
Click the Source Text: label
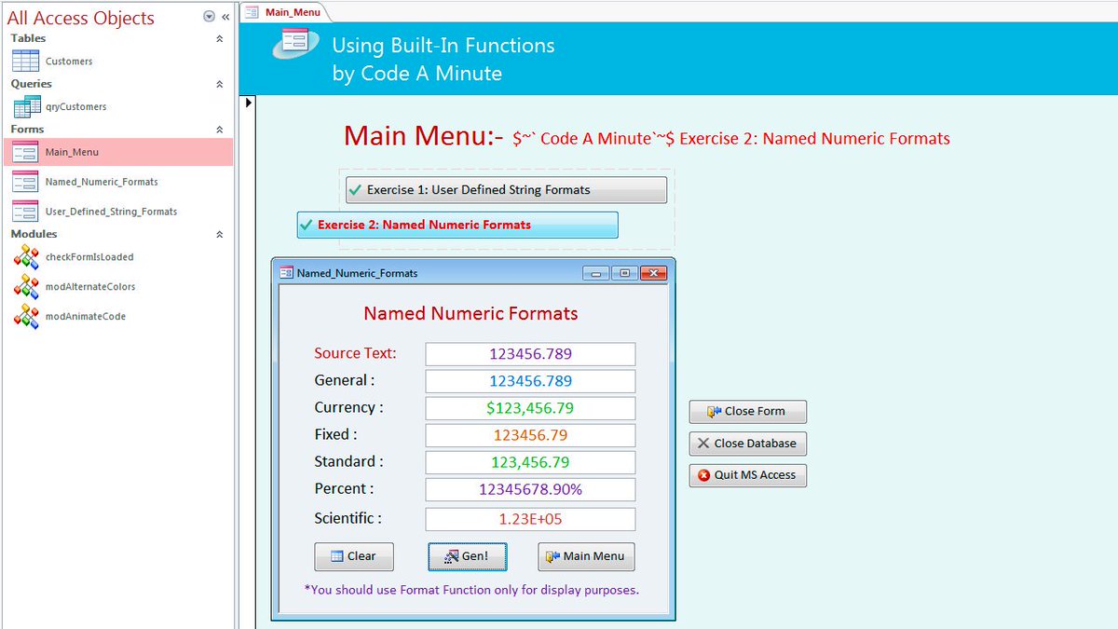click(355, 353)
